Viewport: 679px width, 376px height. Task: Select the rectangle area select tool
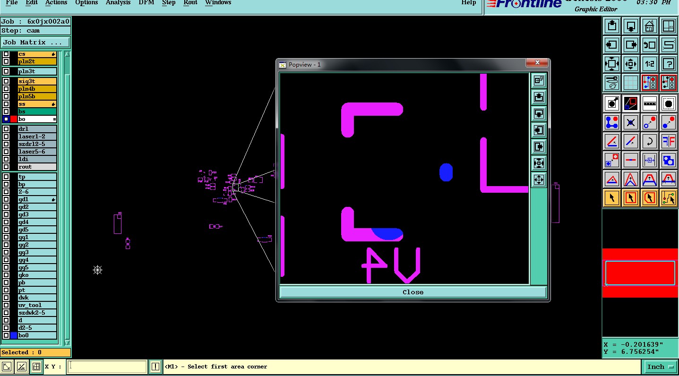tap(631, 198)
